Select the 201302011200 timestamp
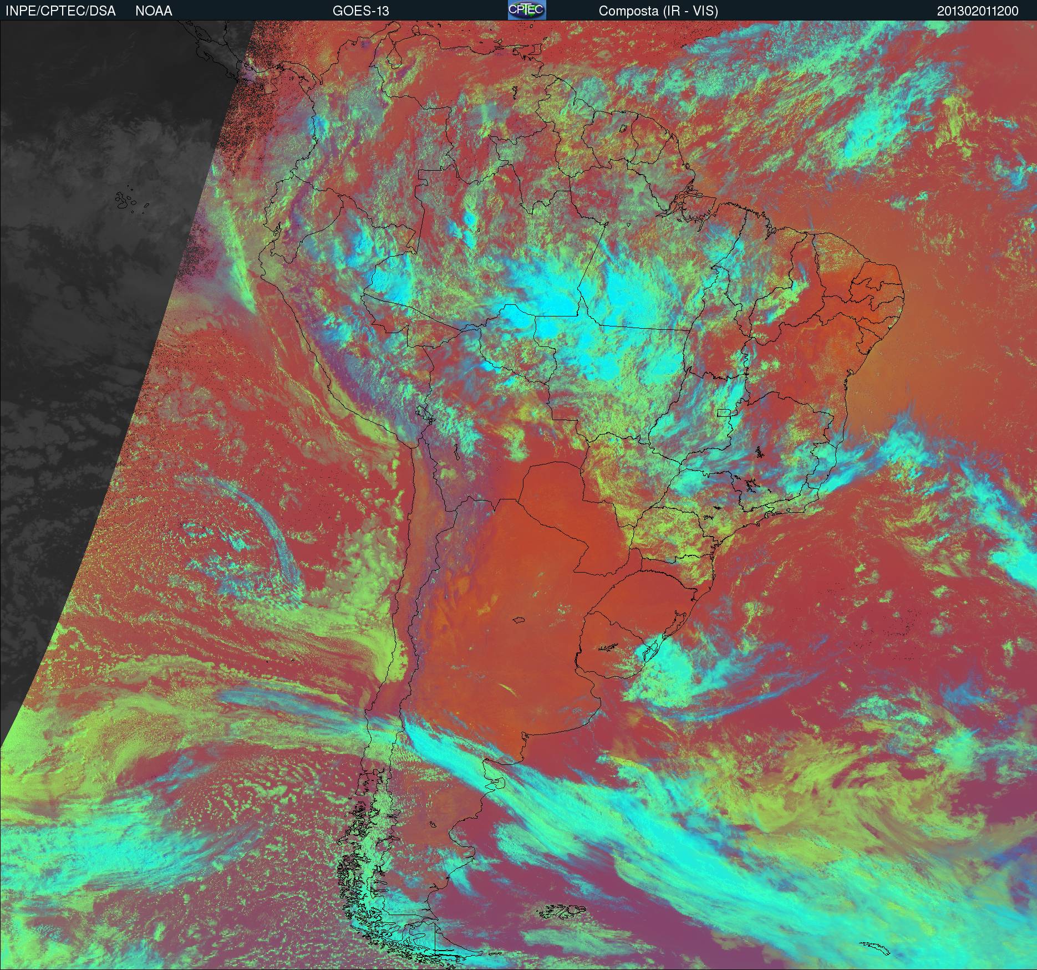Viewport: 1037px width, 970px height. point(978,11)
